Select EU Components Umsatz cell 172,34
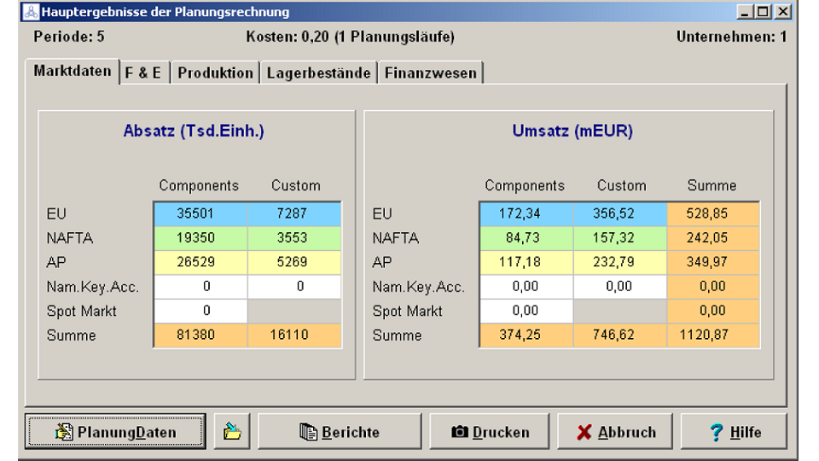819x461 pixels. (x=526, y=213)
